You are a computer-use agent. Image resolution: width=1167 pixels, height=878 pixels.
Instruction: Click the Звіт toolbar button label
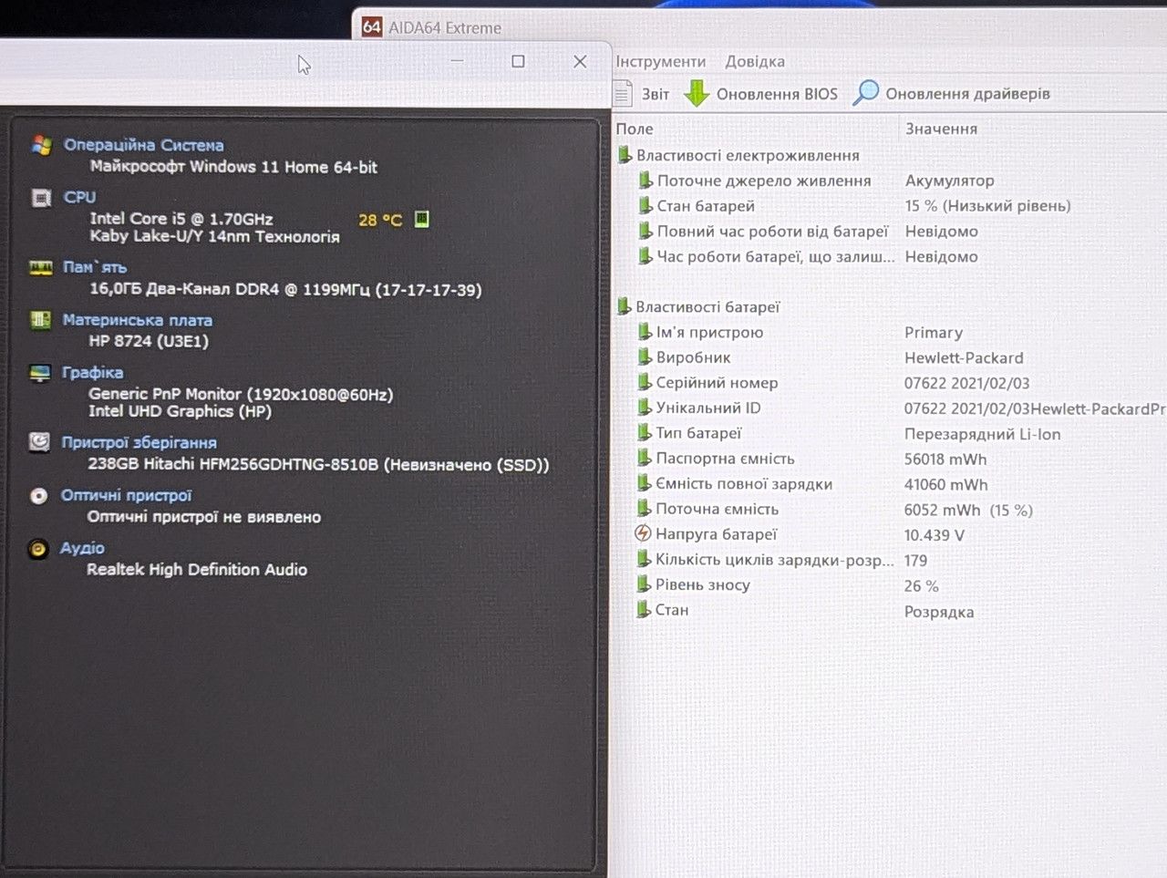tap(656, 94)
